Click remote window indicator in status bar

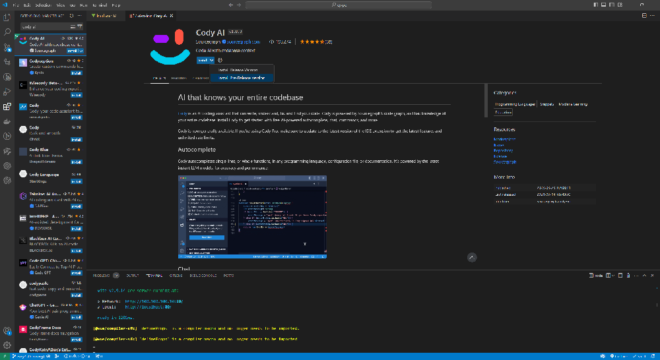(x=5, y=356)
